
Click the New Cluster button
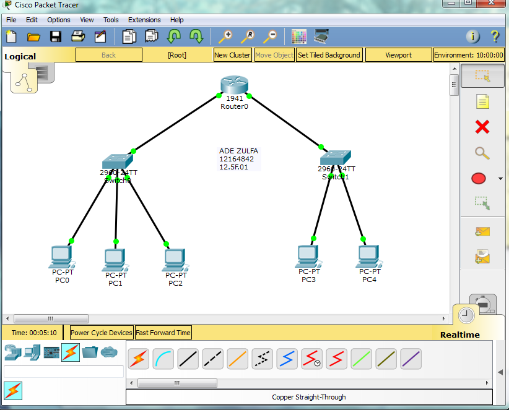click(232, 55)
